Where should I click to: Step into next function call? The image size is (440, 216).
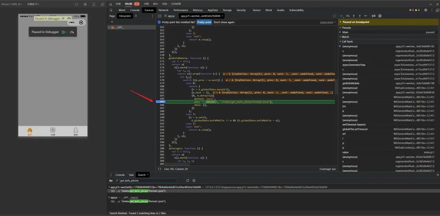[x=354, y=16]
